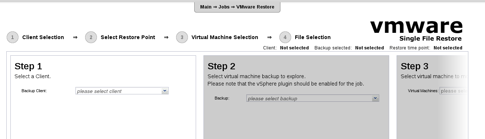The width and height of the screenshot is (485, 139).
Task: Click the 'Select a Client.' text
Action: [x=33, y=76]
